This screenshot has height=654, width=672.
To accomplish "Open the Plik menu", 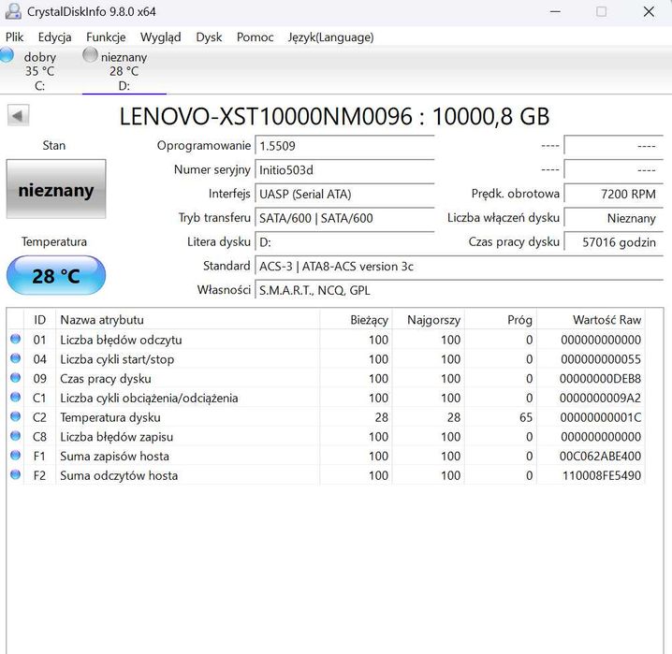I will pos(15,37).
